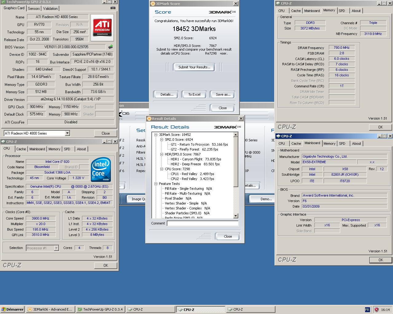The height and width of the screenshot is (314, 393).
Task: Click the Intel Core i7 logo in CPU-Z
Action: (x=101, y=170)
